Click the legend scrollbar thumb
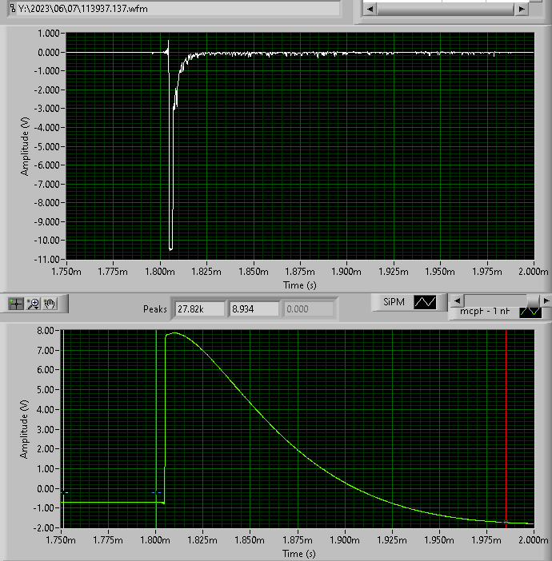This screenshot has width=552, height=561. [x=533, y=301]
